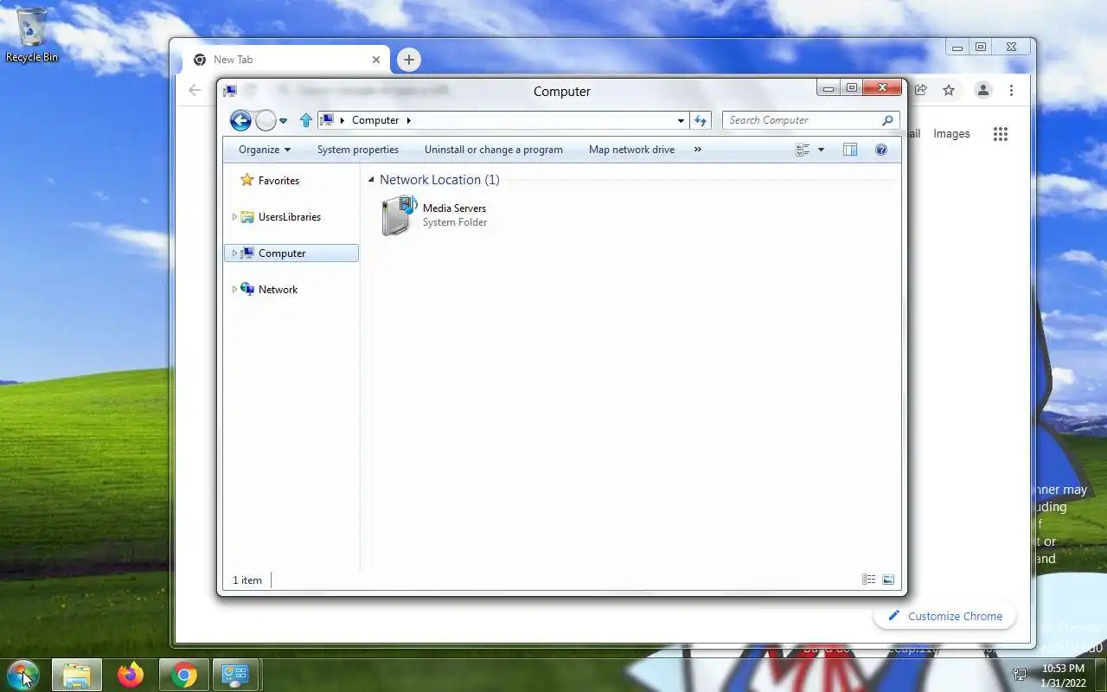Show more toolbar commands chevron
Image resolution: width=1107 pixels, height=692 pixels.
(698, 150)
